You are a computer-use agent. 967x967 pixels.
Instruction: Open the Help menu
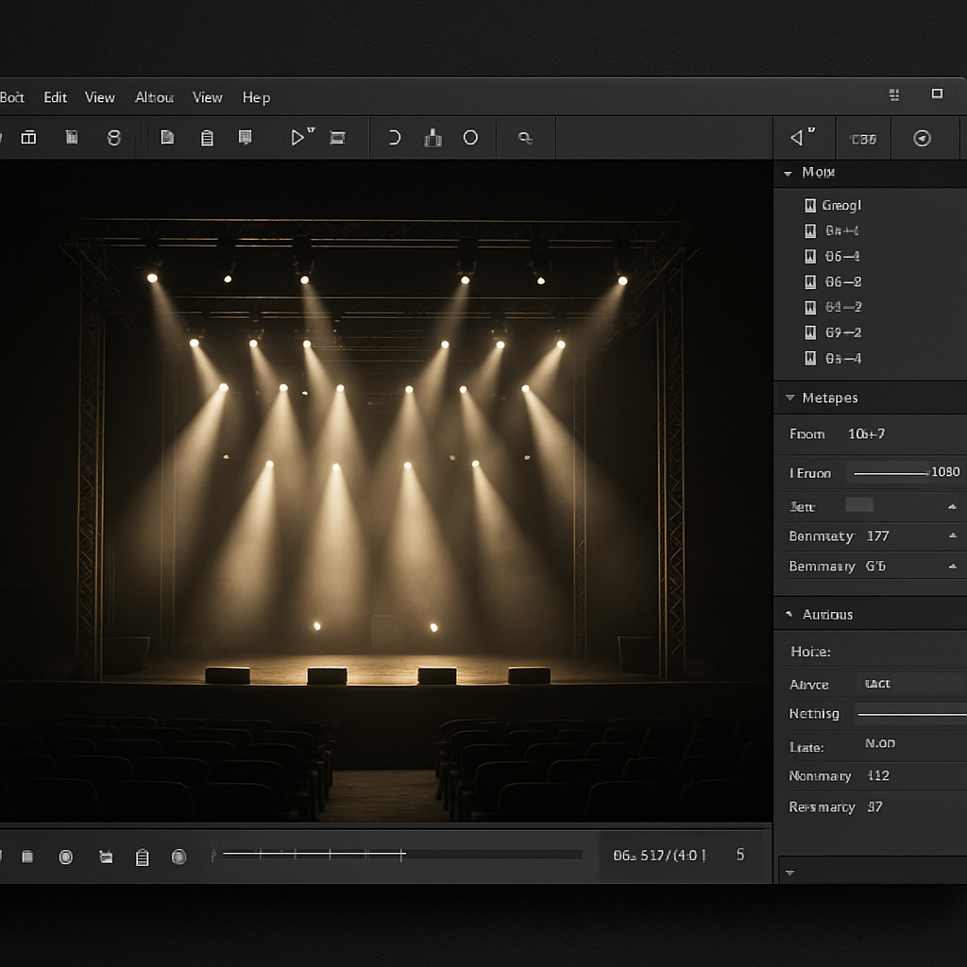pos(256,97)
